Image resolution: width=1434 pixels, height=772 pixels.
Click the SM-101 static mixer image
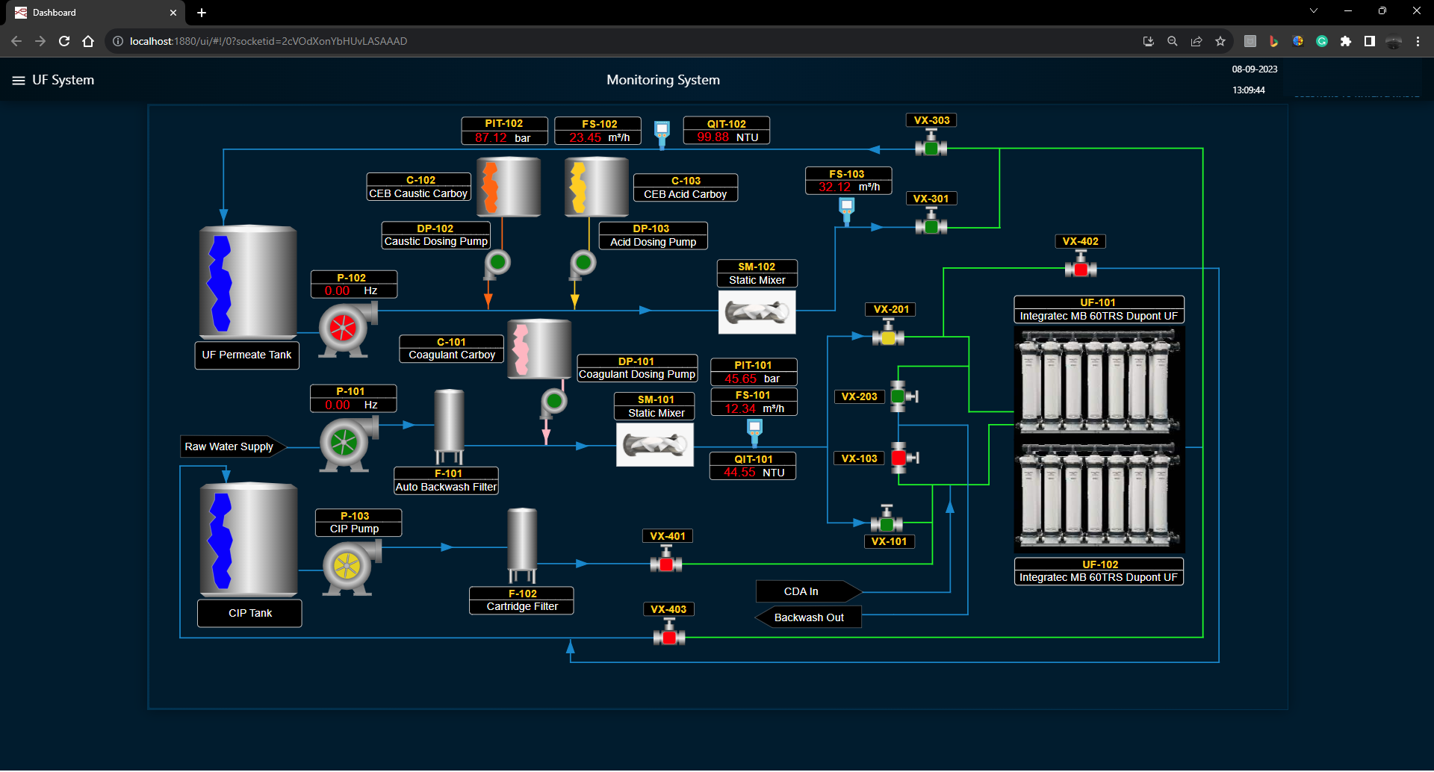point(654,445)
